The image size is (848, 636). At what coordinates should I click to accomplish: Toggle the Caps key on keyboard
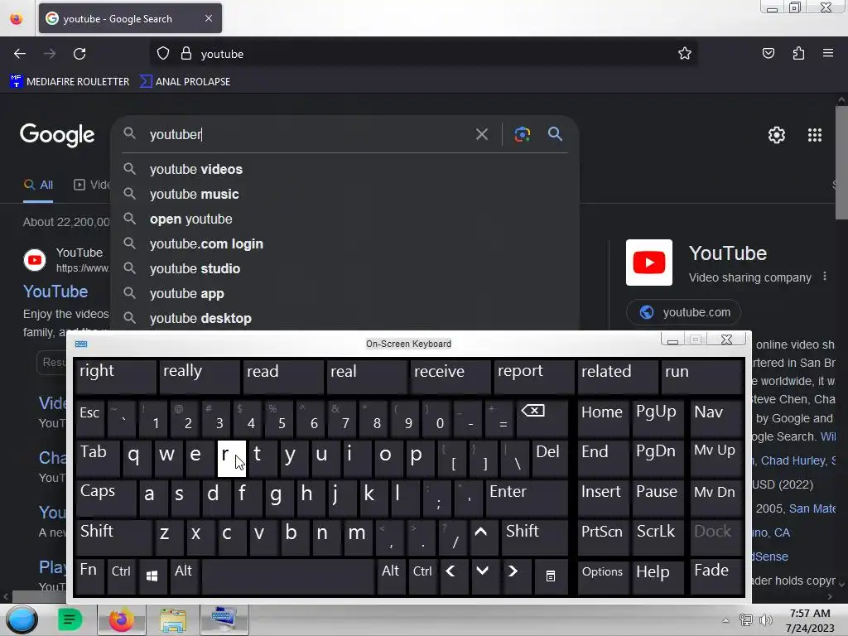(x=106, y=498)
